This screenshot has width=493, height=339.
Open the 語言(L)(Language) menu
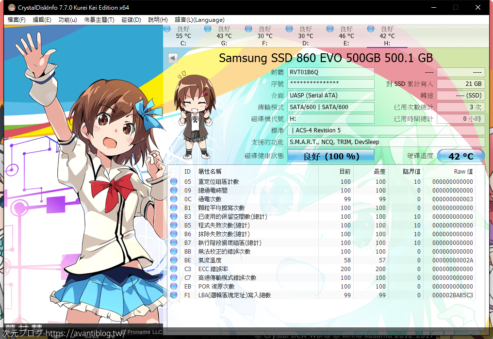pyautogui.click(x=199, y=20)
